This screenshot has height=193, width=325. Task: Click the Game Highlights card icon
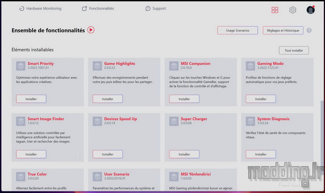pyautogui.click(x=97, y=66)
